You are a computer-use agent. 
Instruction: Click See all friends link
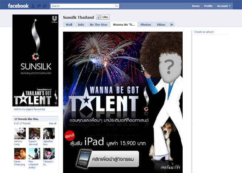point(52,123)
